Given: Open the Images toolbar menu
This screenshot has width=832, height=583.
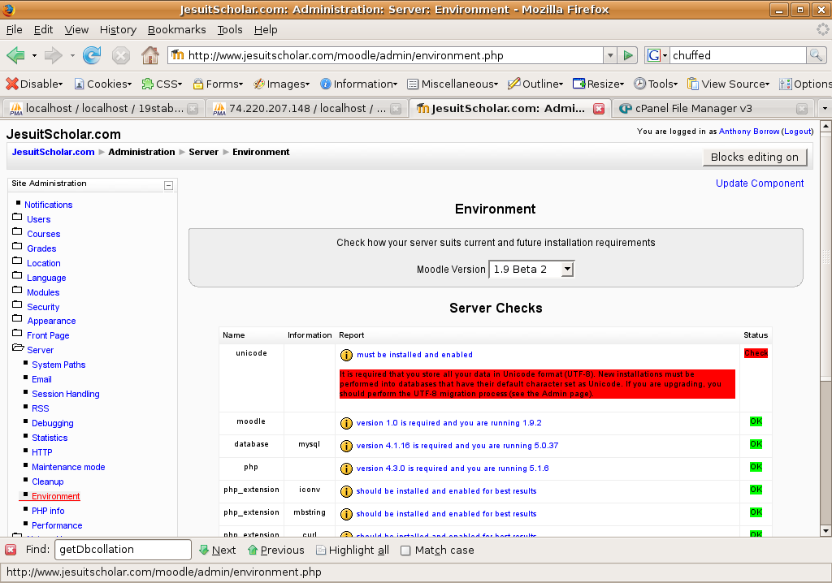Looking at the screenshot, I should (x=282, y=84).
